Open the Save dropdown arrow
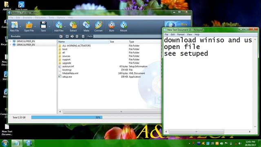Viewport: 261px width, 147px height. [49, 27]
